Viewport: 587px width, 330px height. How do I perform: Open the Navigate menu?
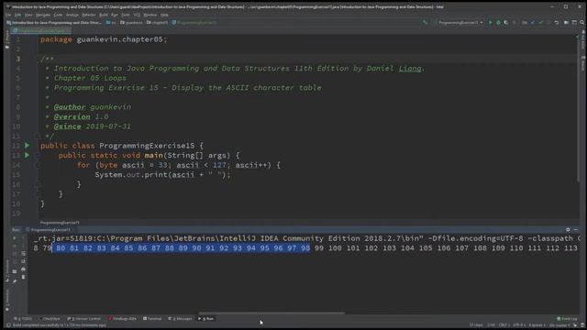pos(43,15)
